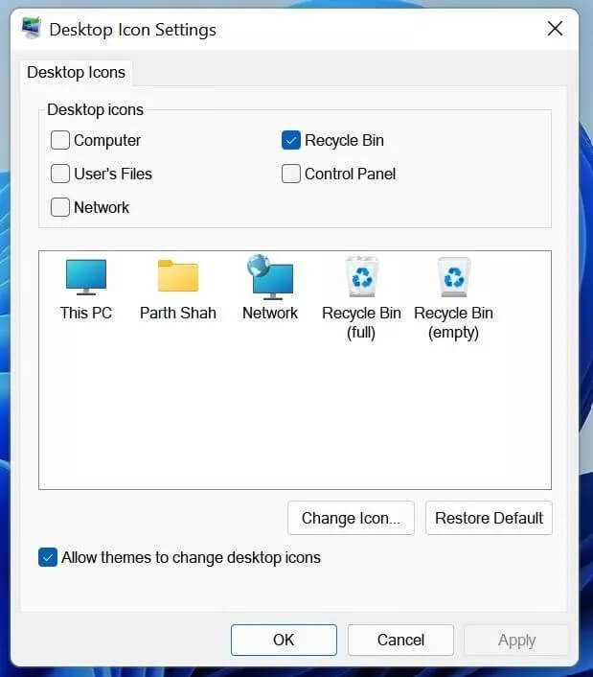Confirm with the OK button
Screen dimensions: 593x677
click(284, 640)
